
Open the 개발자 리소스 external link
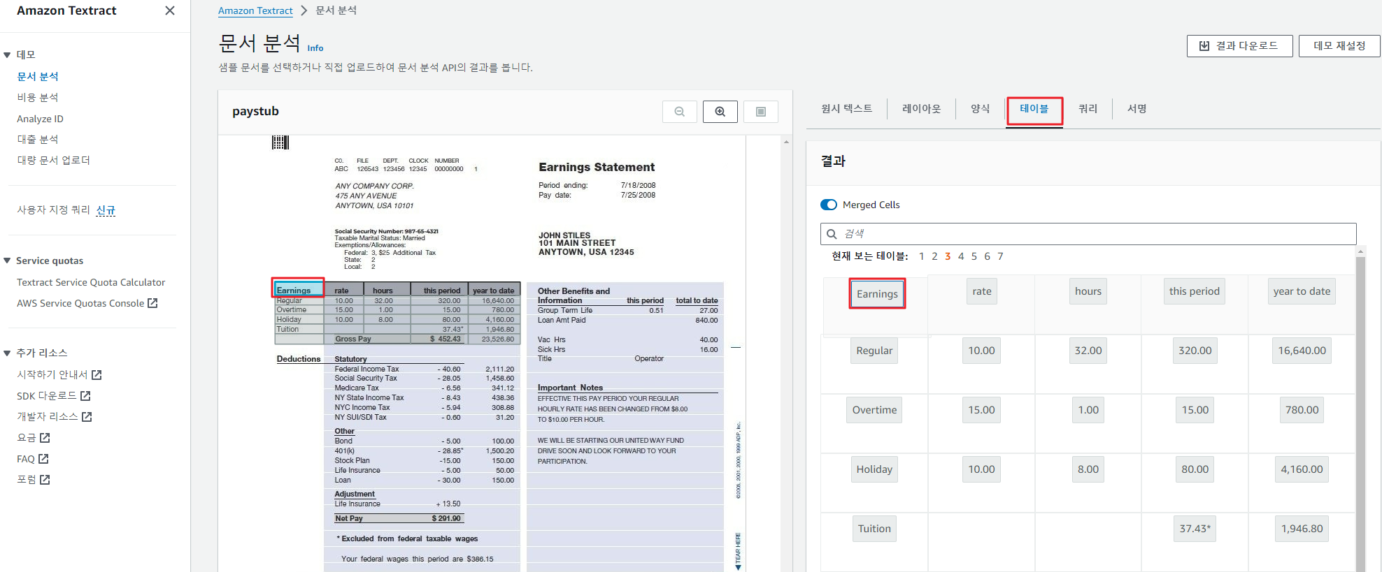coord(55,416)
